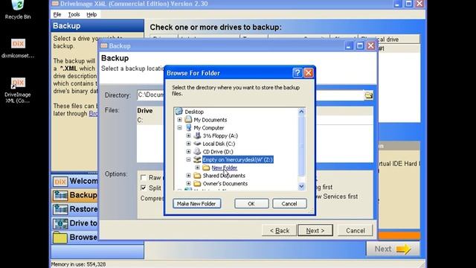
Task: Select the CD Drive (D:) icon
Action: pos(197,151)
